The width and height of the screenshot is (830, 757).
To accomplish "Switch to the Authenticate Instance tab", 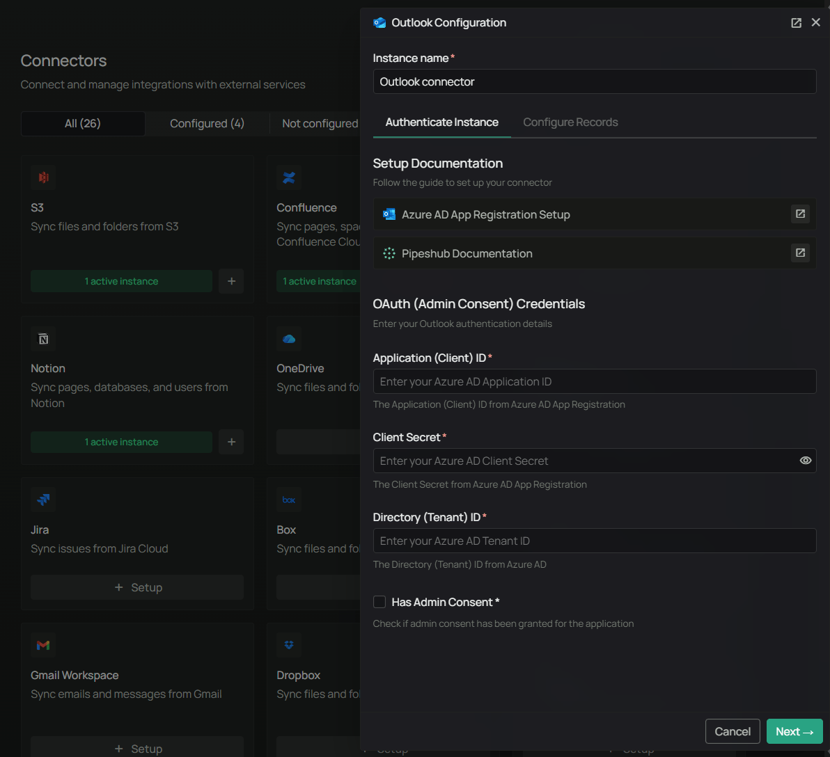I will [x=441, y=122].
